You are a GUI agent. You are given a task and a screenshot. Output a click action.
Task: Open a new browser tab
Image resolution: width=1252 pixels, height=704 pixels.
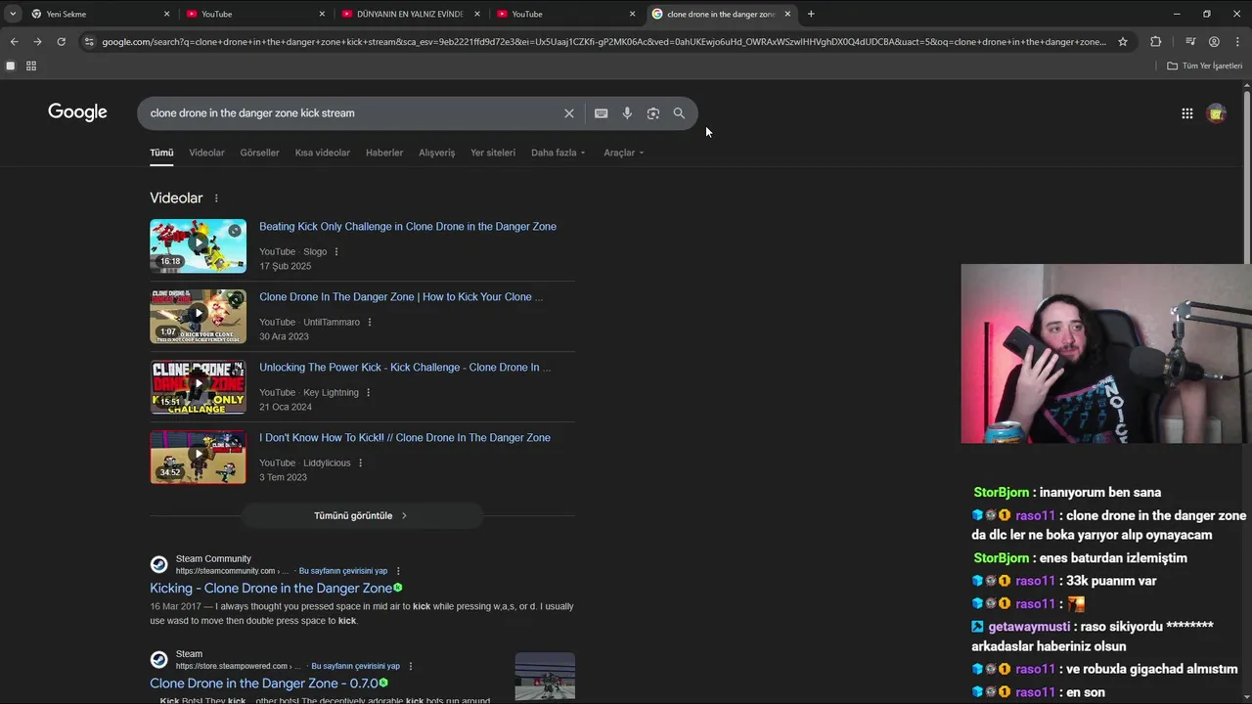[x=811, y=14]
